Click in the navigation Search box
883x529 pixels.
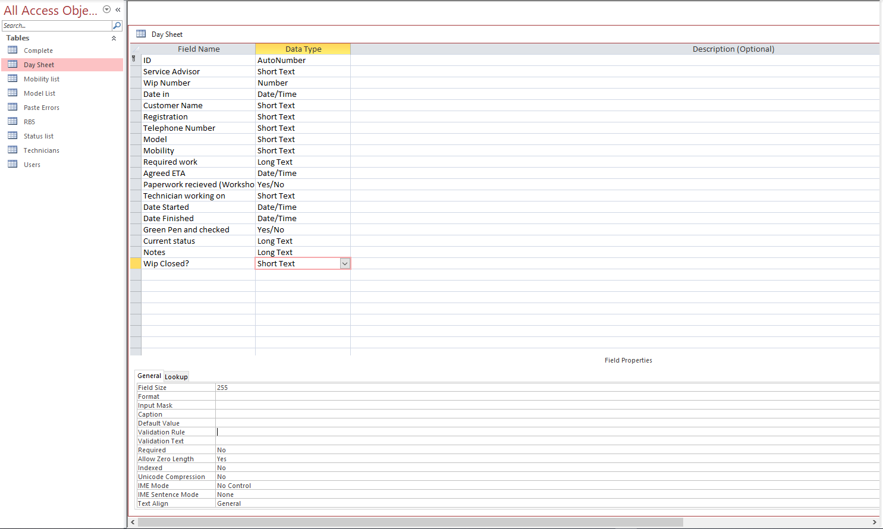click(56, 26)
